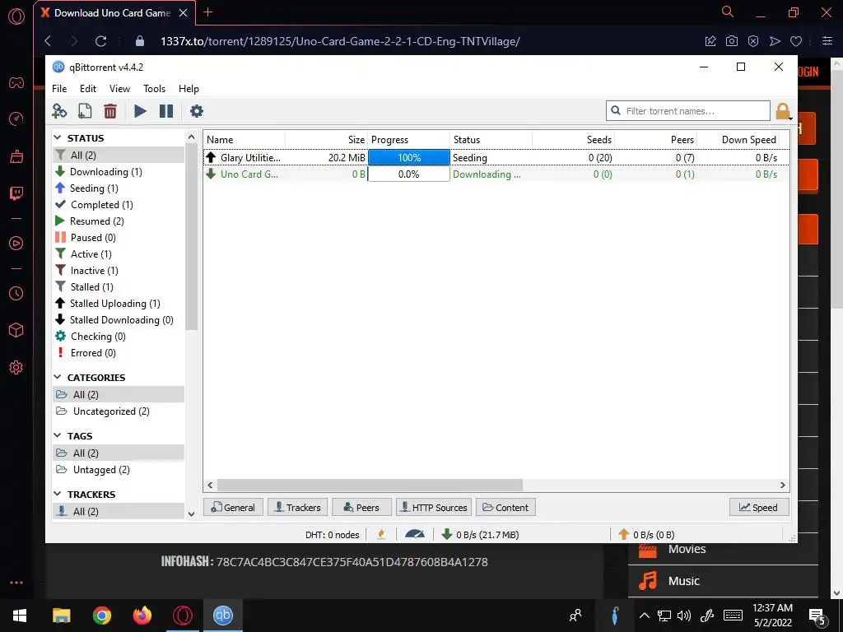Open the File menu

point(59,89)
